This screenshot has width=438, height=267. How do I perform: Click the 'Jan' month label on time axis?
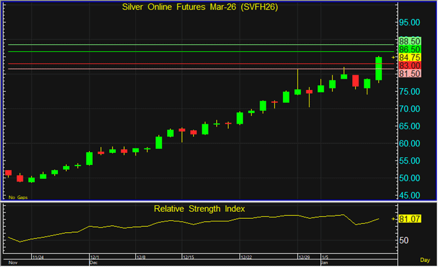(x=324, y=261)
